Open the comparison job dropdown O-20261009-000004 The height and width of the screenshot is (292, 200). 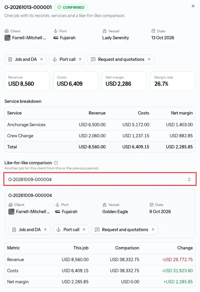(100, 179)
